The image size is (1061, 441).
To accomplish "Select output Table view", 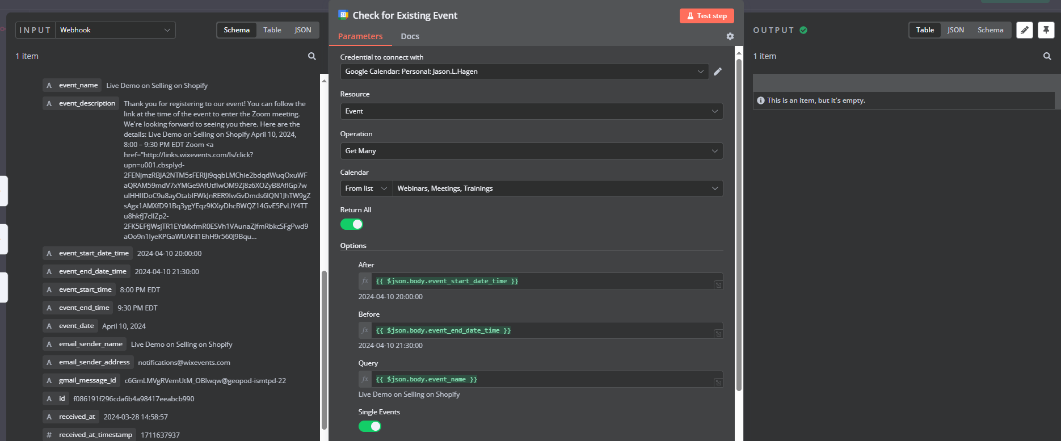I will [925, 30].
